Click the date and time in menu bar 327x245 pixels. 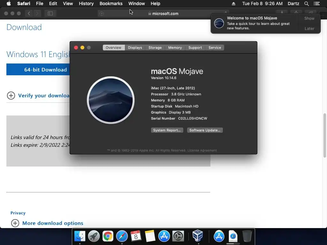click(x=262, y=4)
